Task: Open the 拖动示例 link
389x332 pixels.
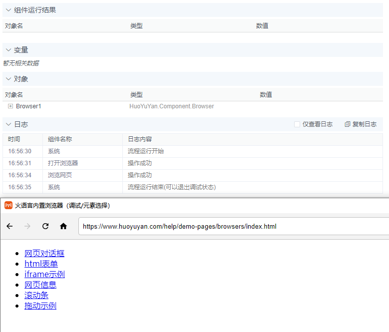Action: click(x=40, y=306)
